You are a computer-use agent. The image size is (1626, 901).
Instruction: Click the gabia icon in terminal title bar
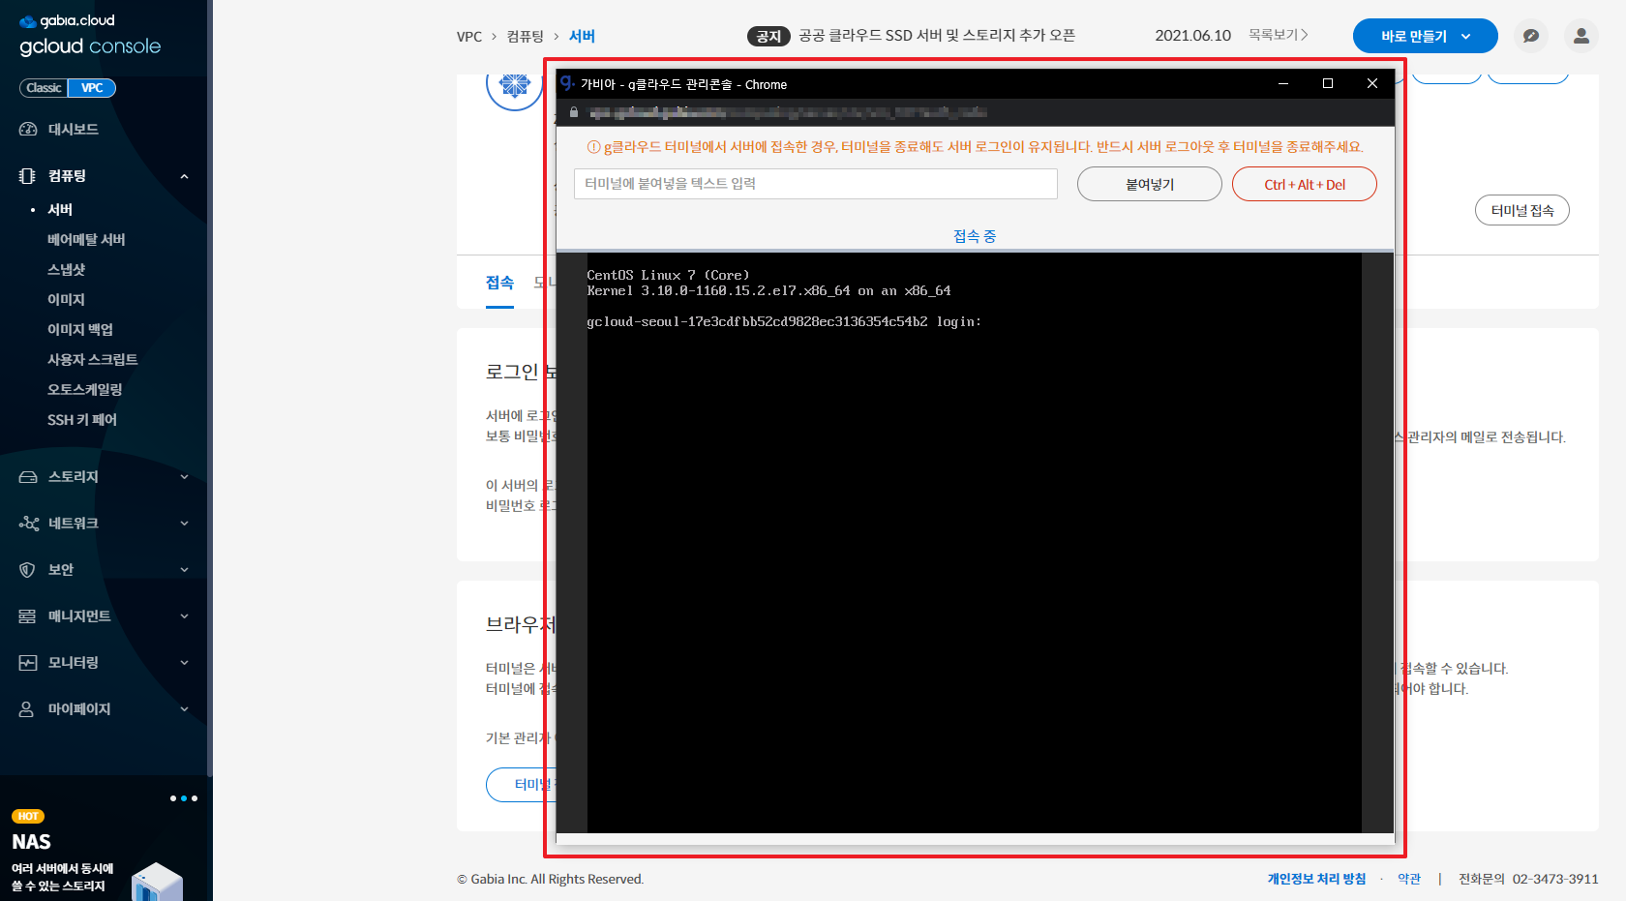(x=567, y=83)
